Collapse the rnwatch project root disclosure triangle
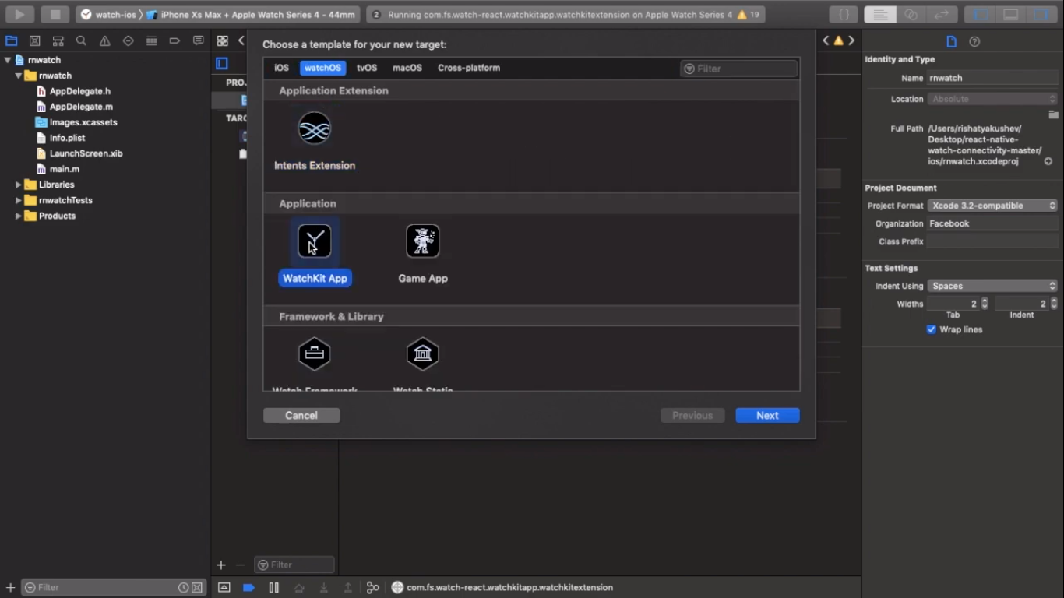The height and width of the screenshot is (598, 1064). point(8,60)
